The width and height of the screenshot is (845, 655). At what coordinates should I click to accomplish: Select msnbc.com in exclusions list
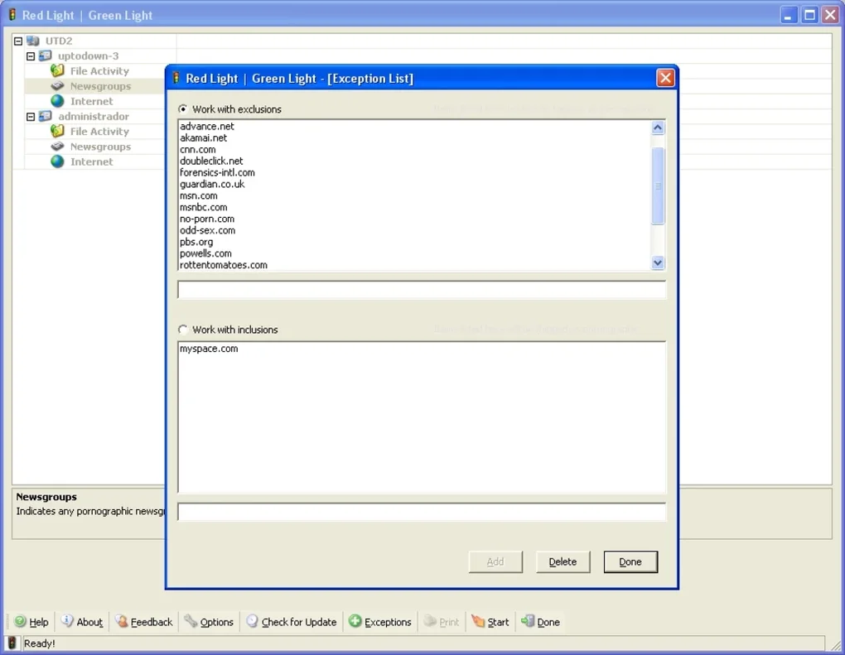click(x=203, y=207)
